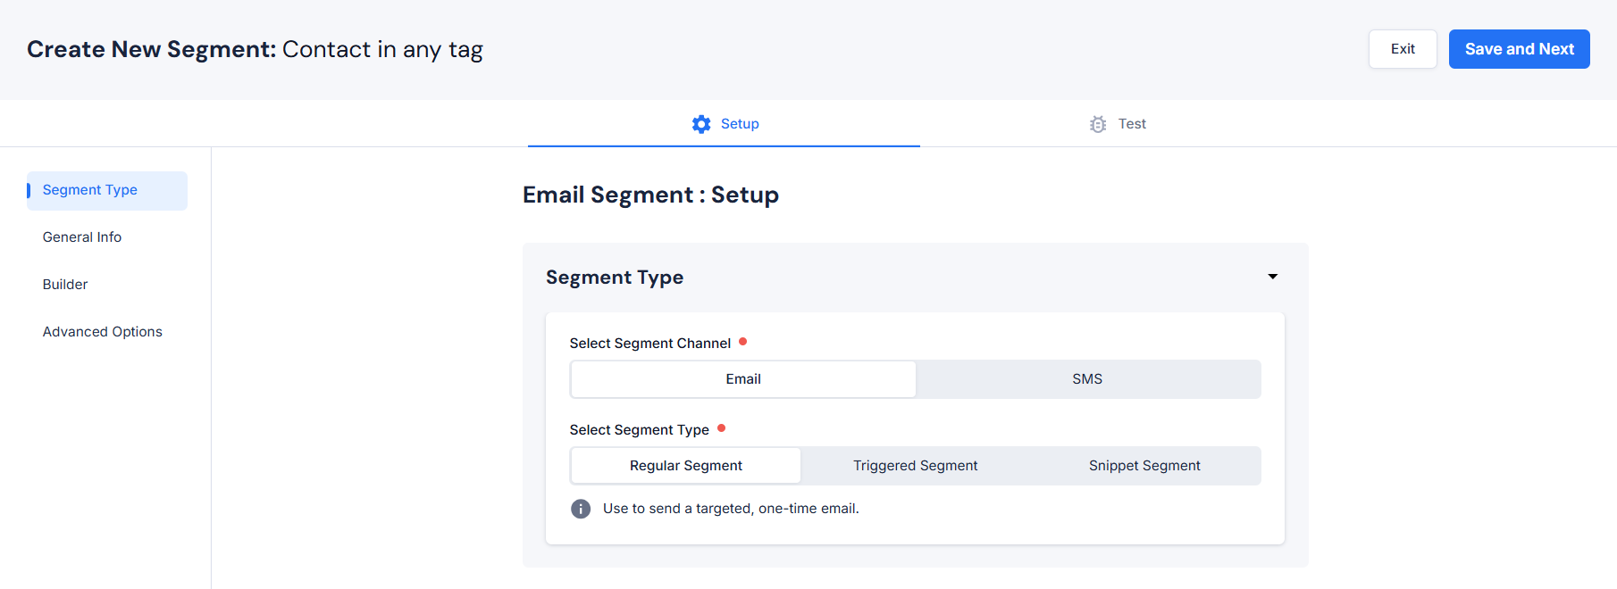Screen dimensions: 1617x589
Task: Click the Save and Next button
Action: tap(1519, 49)
